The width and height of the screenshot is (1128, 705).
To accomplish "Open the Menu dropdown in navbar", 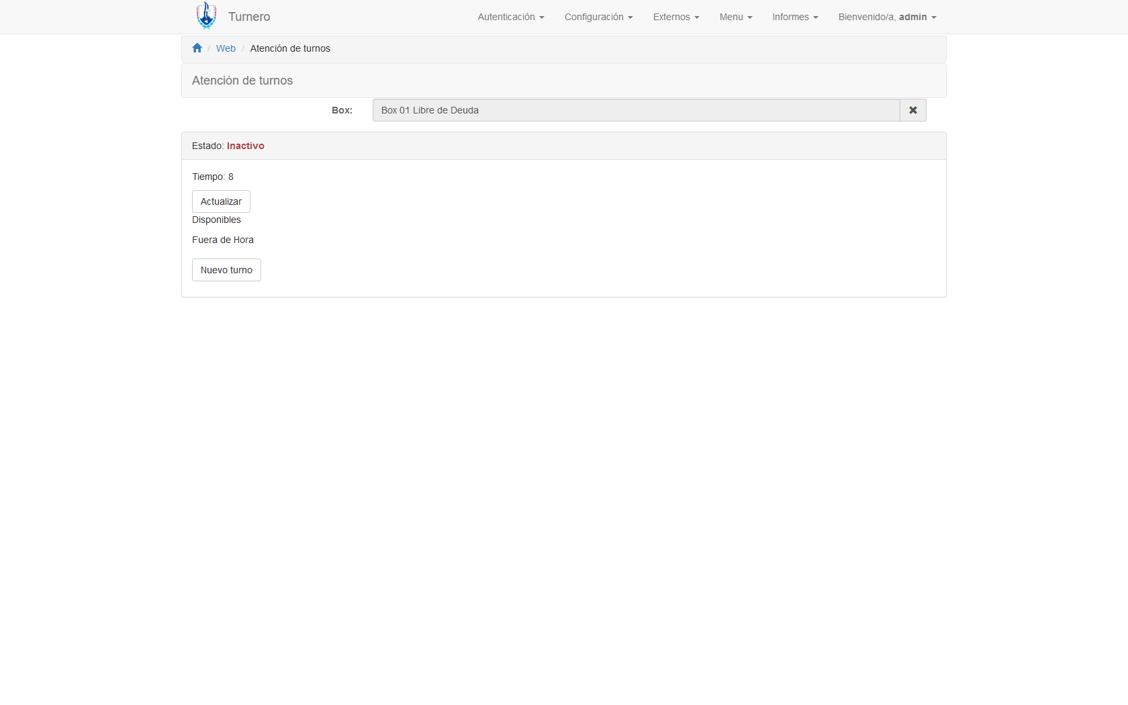I will [735, 17].
